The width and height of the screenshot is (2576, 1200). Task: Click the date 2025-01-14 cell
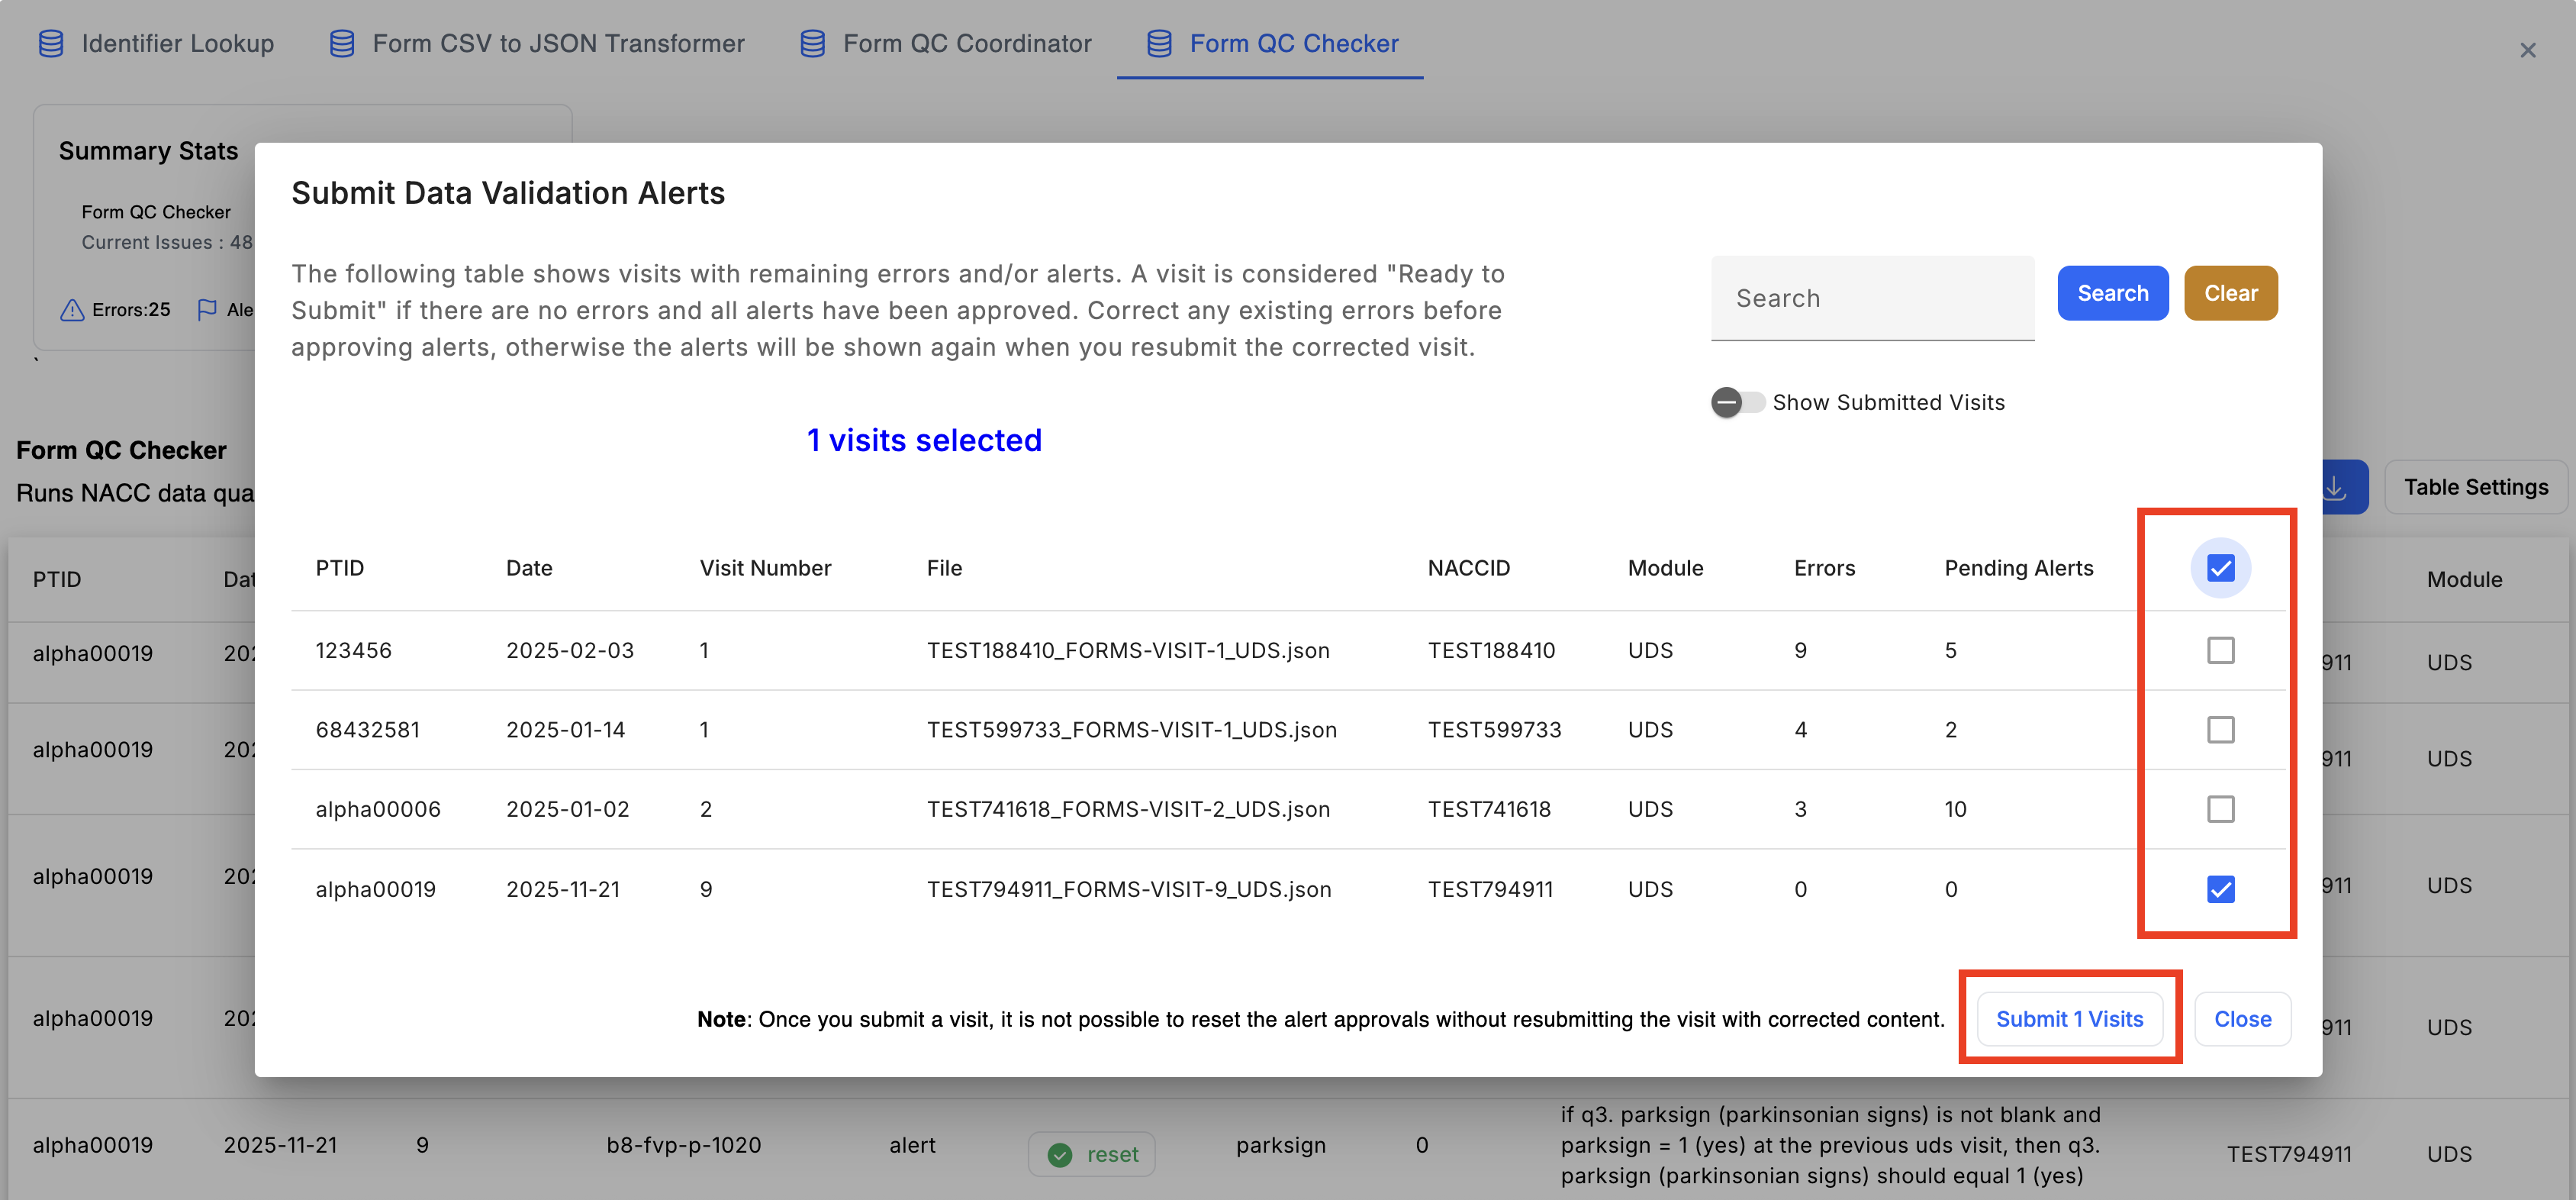[x=565, y=730]
